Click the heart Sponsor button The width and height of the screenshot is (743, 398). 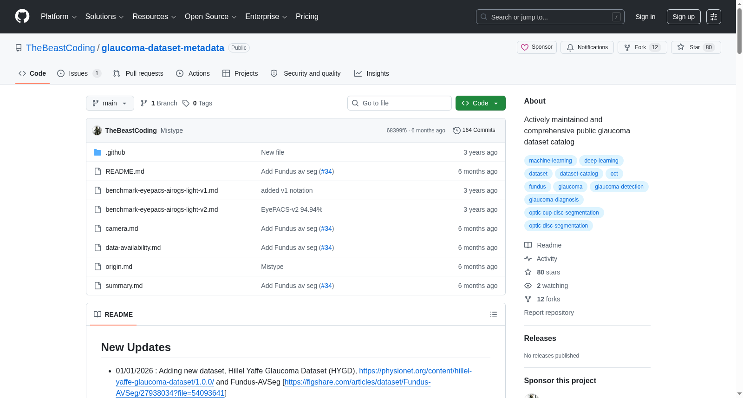pyautogui.click(x=537, y=47)
